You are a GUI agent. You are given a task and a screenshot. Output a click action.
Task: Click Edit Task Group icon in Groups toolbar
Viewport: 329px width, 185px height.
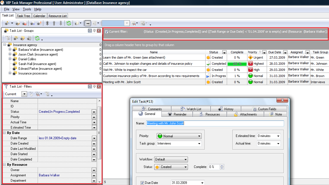pos(22,38)
